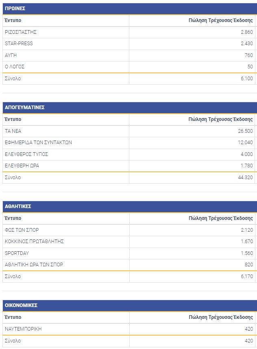The width and height of the screenshot is (257, 349).
Task: Click the ΑΘΛΗΤΙΚΕΣ section header
Action: 18,206
